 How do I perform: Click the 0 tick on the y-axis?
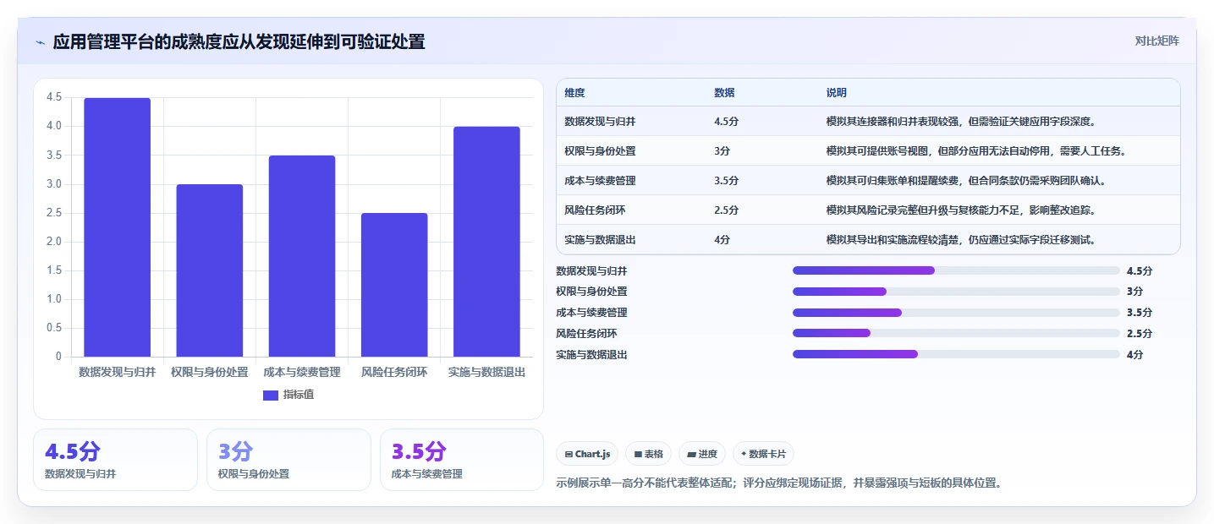[x=58, y=357]
